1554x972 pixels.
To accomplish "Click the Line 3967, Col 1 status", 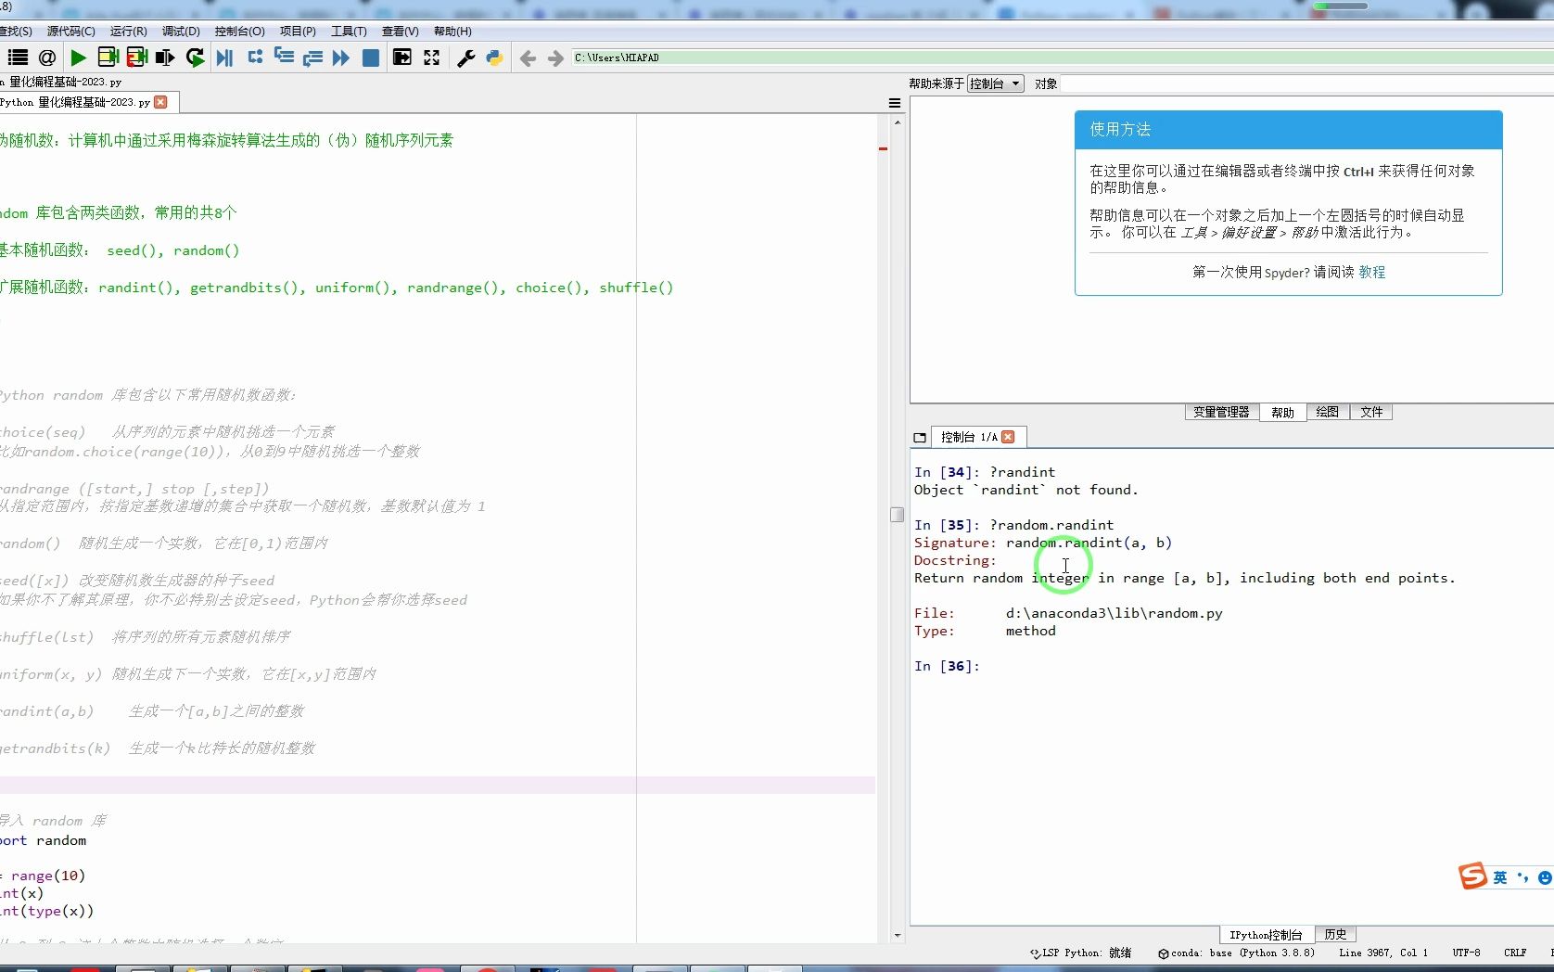I will click(1383, 953).
